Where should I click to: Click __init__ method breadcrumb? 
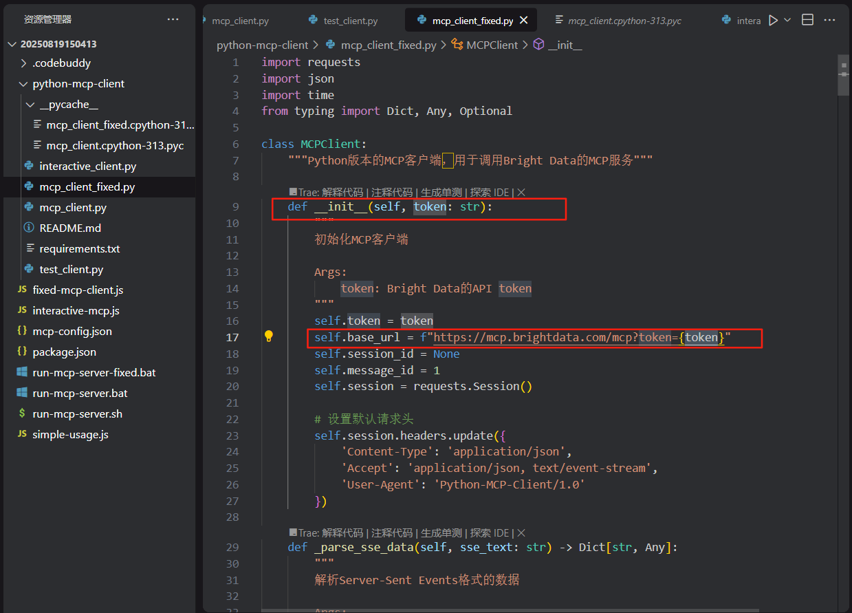[565, 45]
